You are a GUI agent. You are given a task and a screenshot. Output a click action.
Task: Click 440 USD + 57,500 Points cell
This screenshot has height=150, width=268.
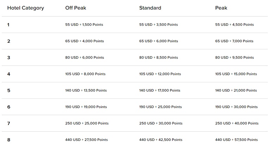[x=237, y=140]
